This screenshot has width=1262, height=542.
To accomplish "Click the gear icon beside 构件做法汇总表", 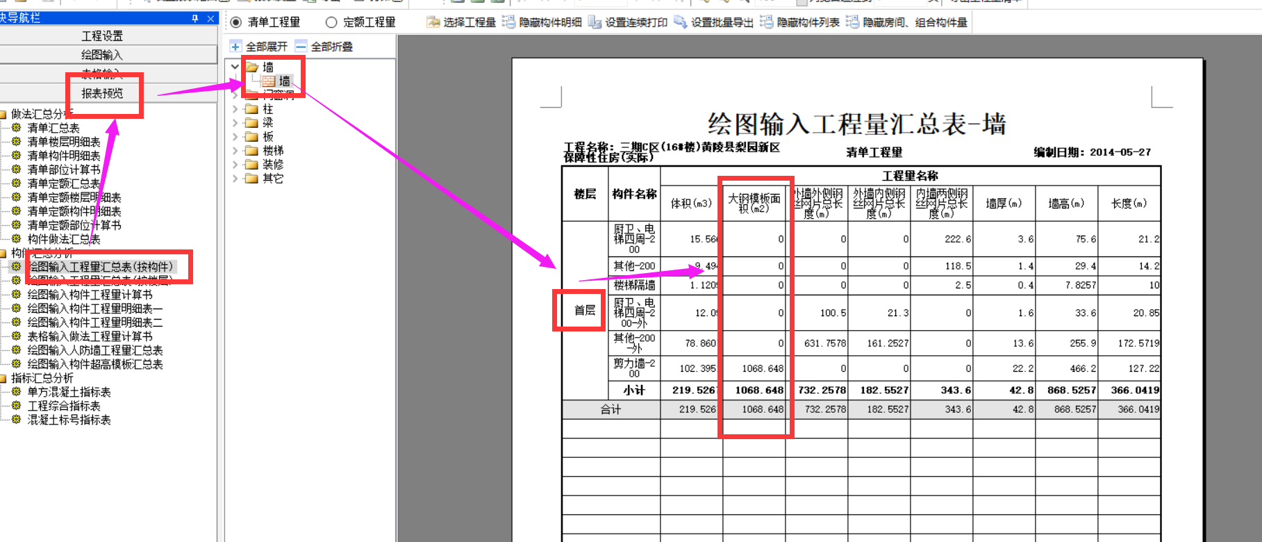I will (16, 239).
